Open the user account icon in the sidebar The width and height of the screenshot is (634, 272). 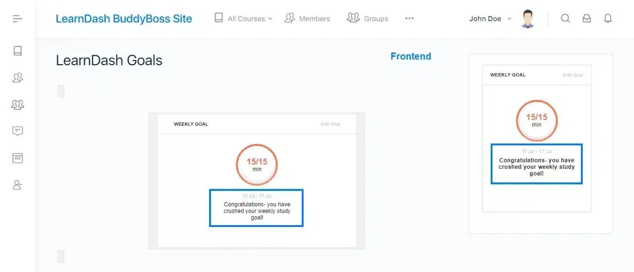point(17,185)
